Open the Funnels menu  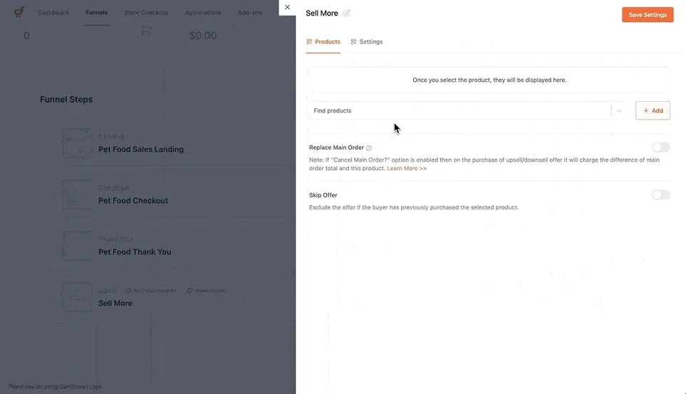tap(96, 13)
